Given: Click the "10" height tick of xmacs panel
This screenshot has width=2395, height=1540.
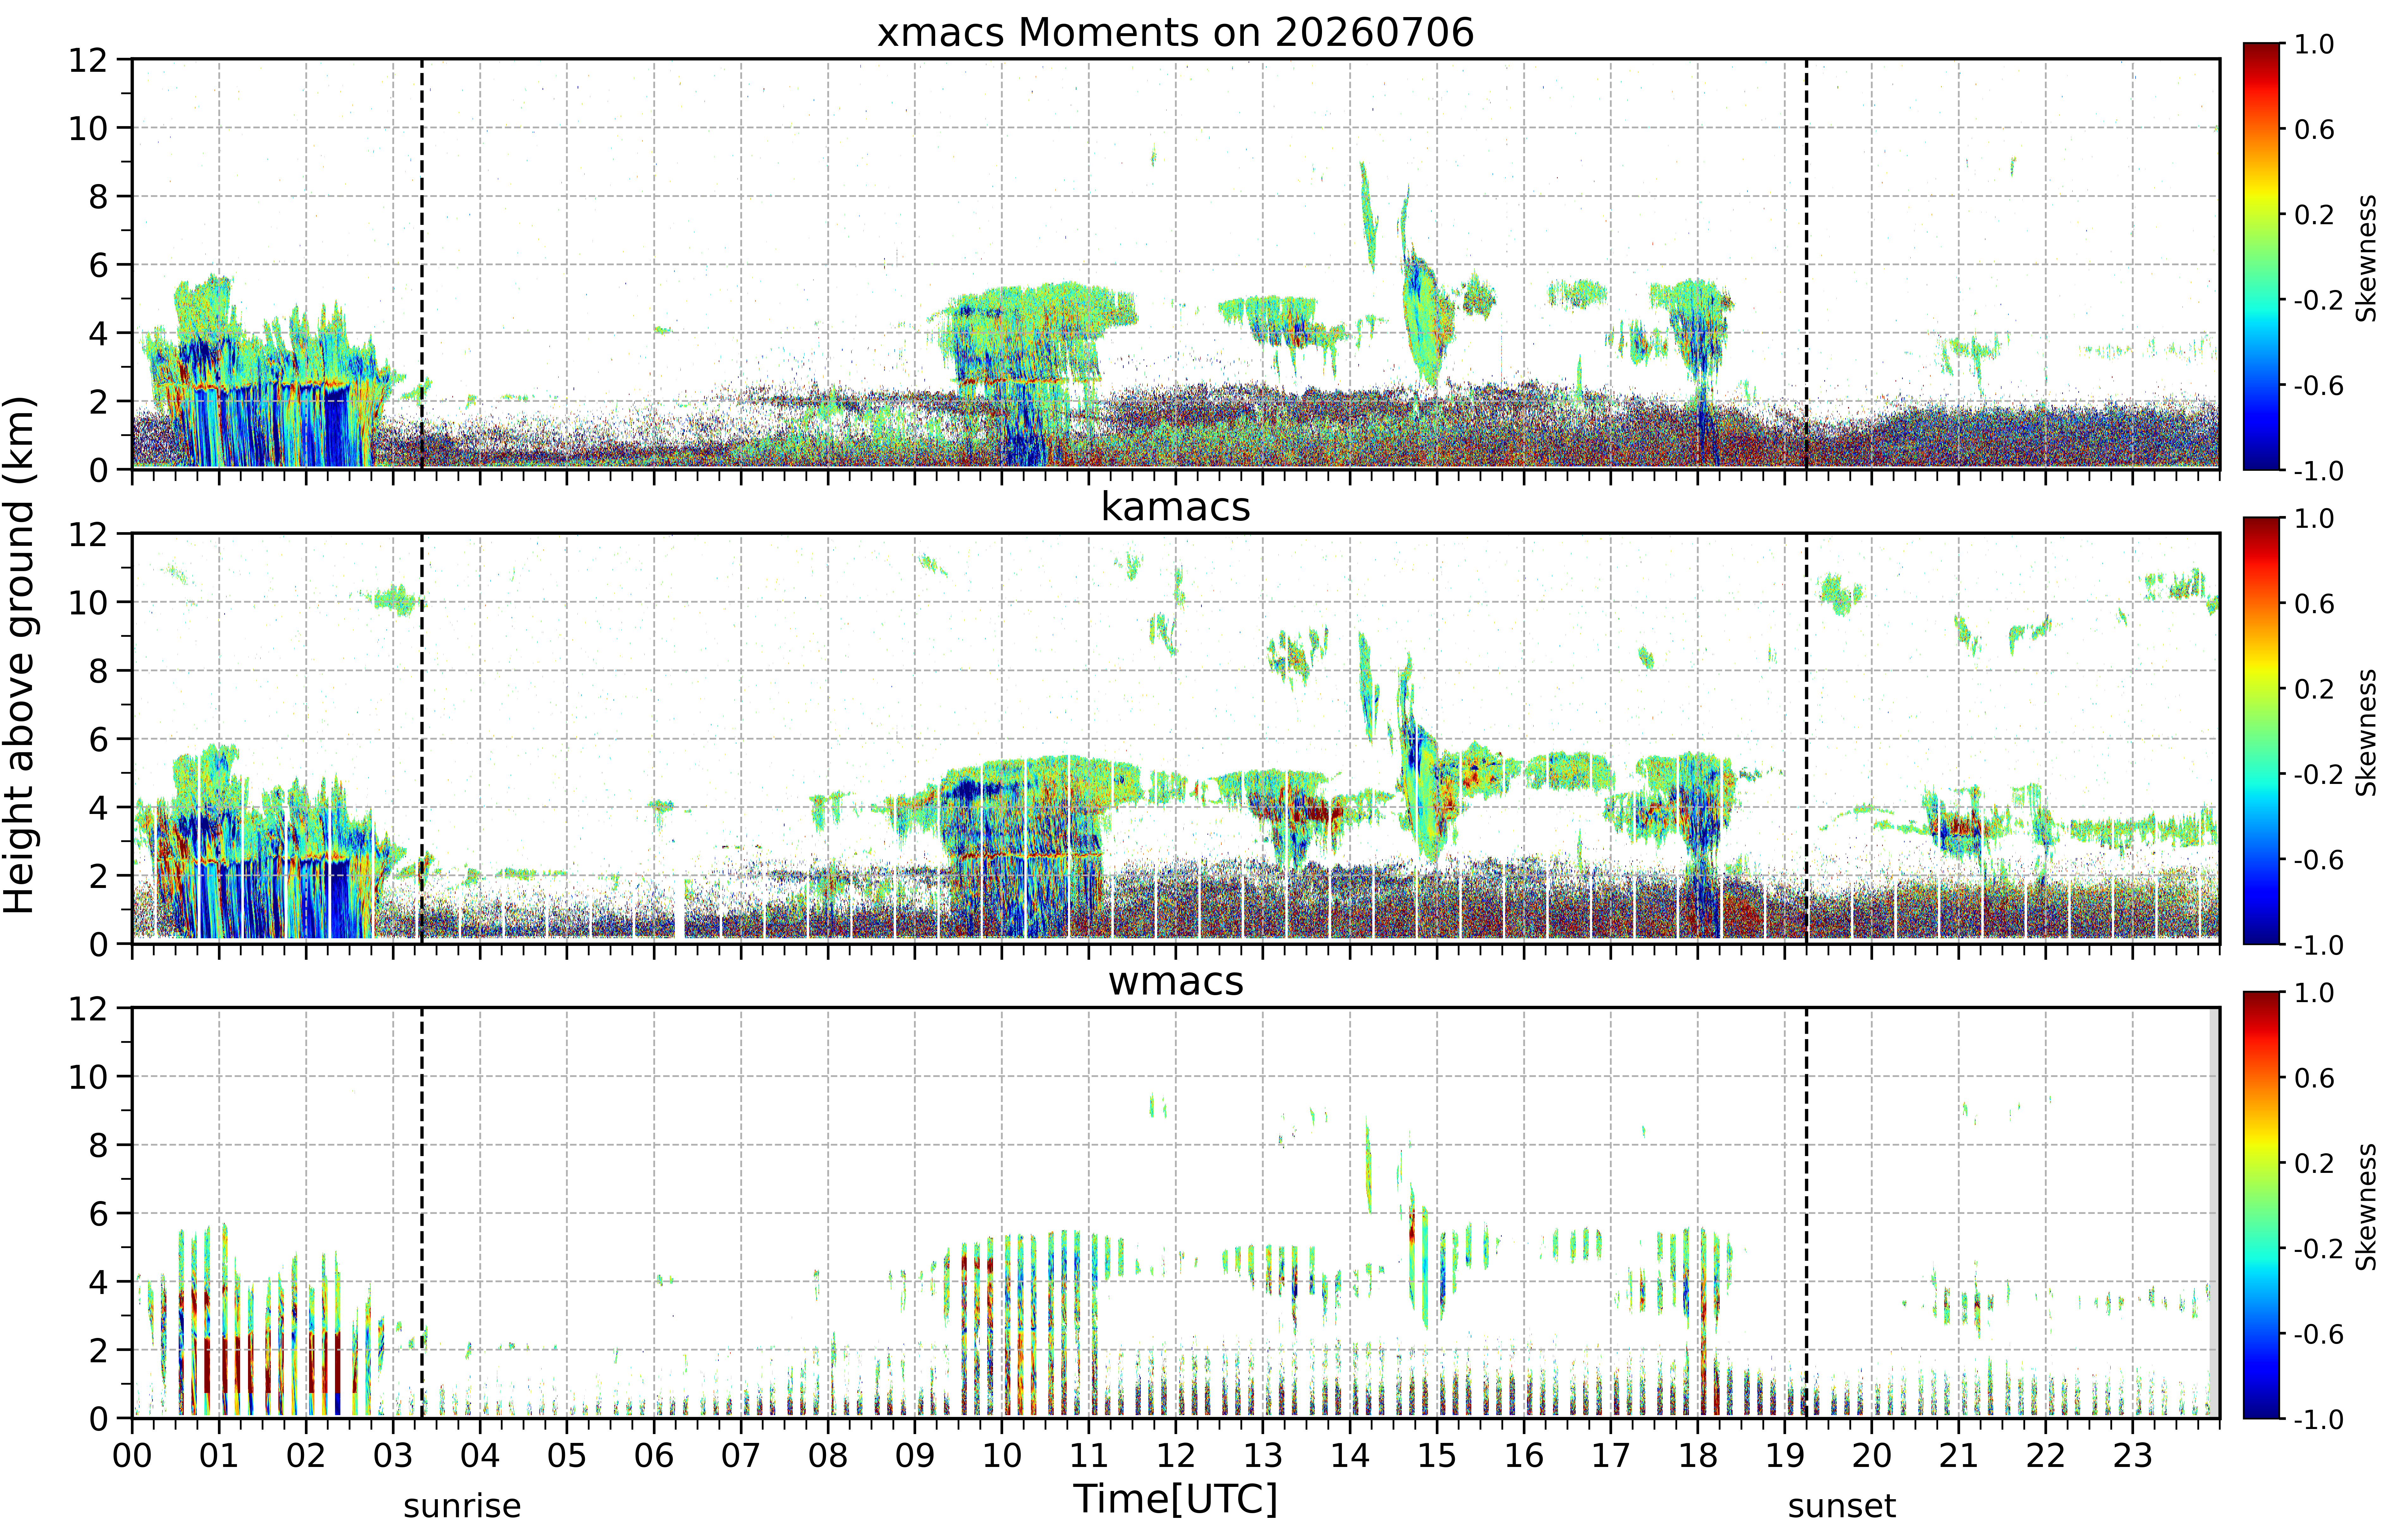Looking at the screenshot, I should (x=88, y=128).
